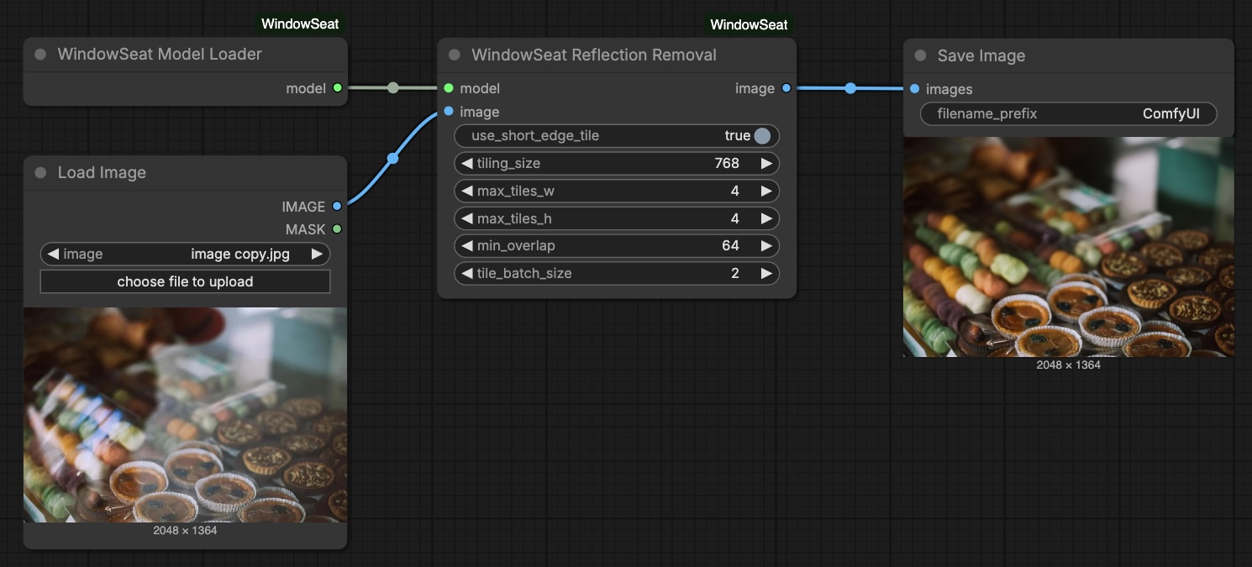
Task: Click the image output socket on Reflection Removal
Action: point(786,87)
